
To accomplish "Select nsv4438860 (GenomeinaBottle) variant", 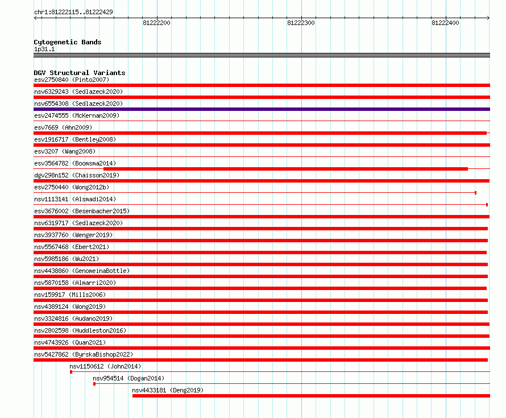I will coord(82,271).
